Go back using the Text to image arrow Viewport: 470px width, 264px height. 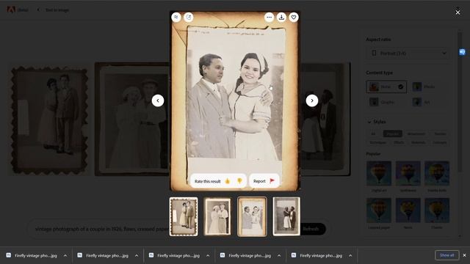[x=38, y=10]
